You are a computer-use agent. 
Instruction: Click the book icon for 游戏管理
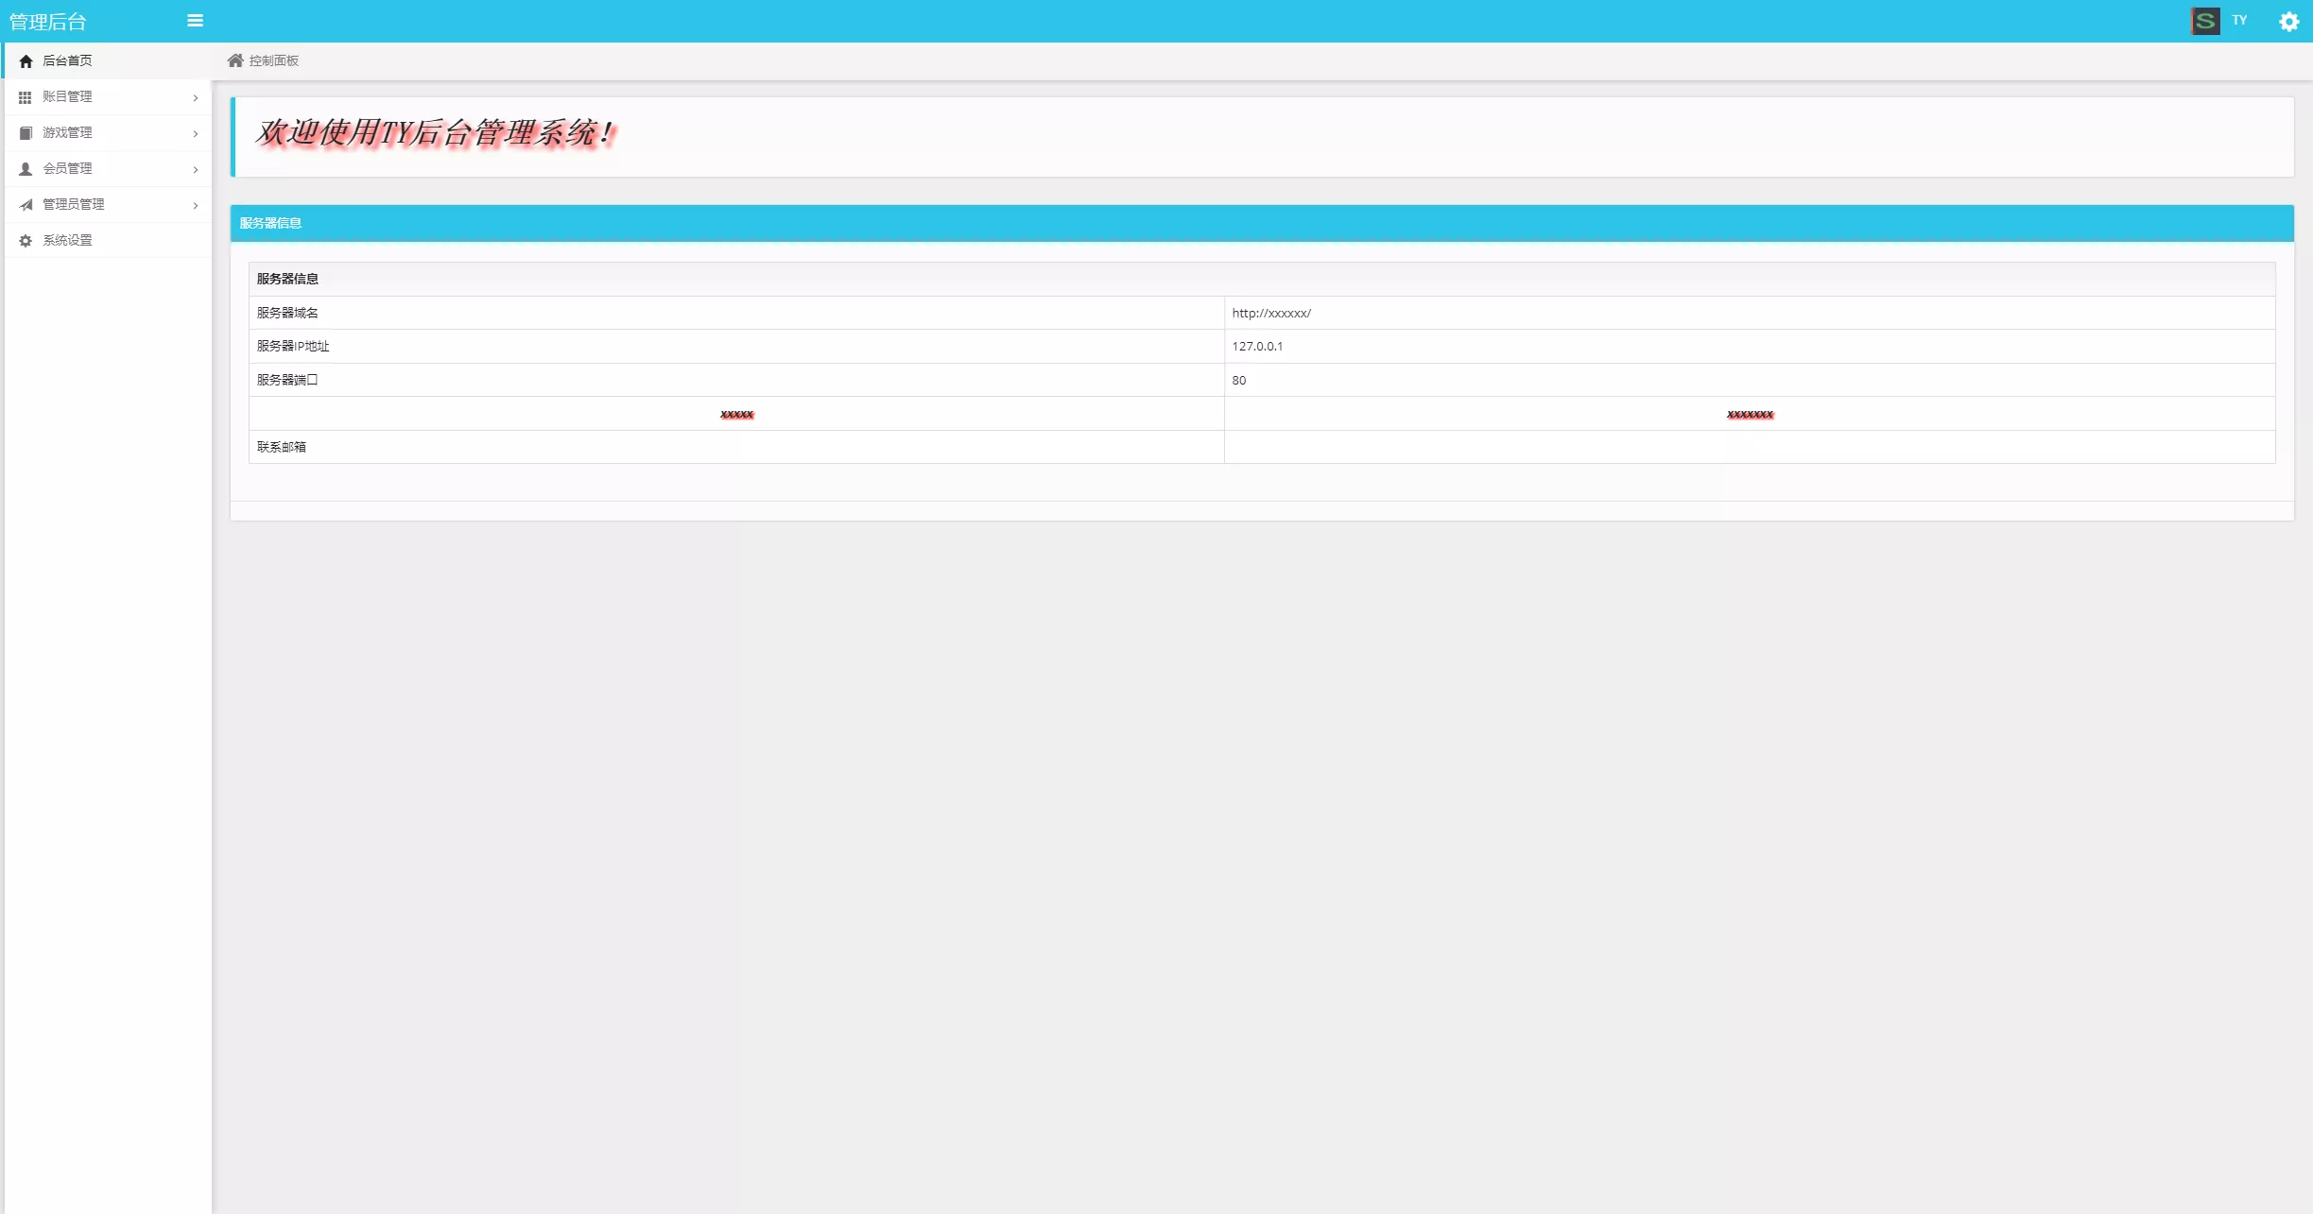coord(26,133)
